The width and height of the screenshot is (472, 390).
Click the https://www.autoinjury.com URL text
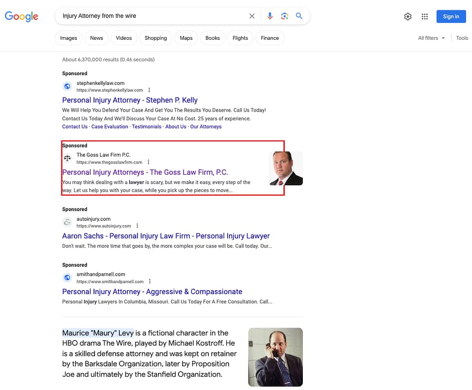(x=104, y=226)
